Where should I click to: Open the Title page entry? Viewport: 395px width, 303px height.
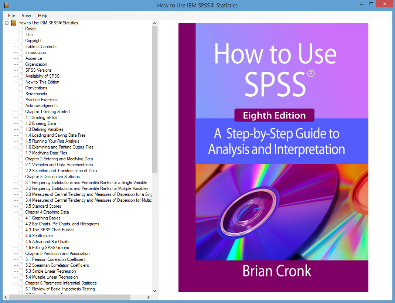[29, 35]
